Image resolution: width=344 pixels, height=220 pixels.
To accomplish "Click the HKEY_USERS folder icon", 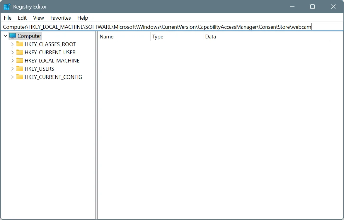I will tap(20, 69).
